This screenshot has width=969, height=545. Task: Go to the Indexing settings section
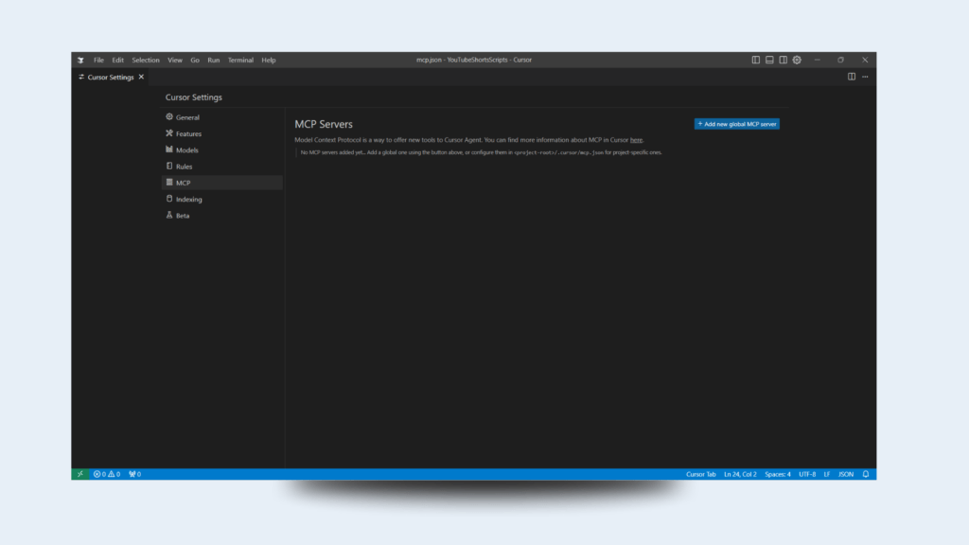tap(188, 200)
